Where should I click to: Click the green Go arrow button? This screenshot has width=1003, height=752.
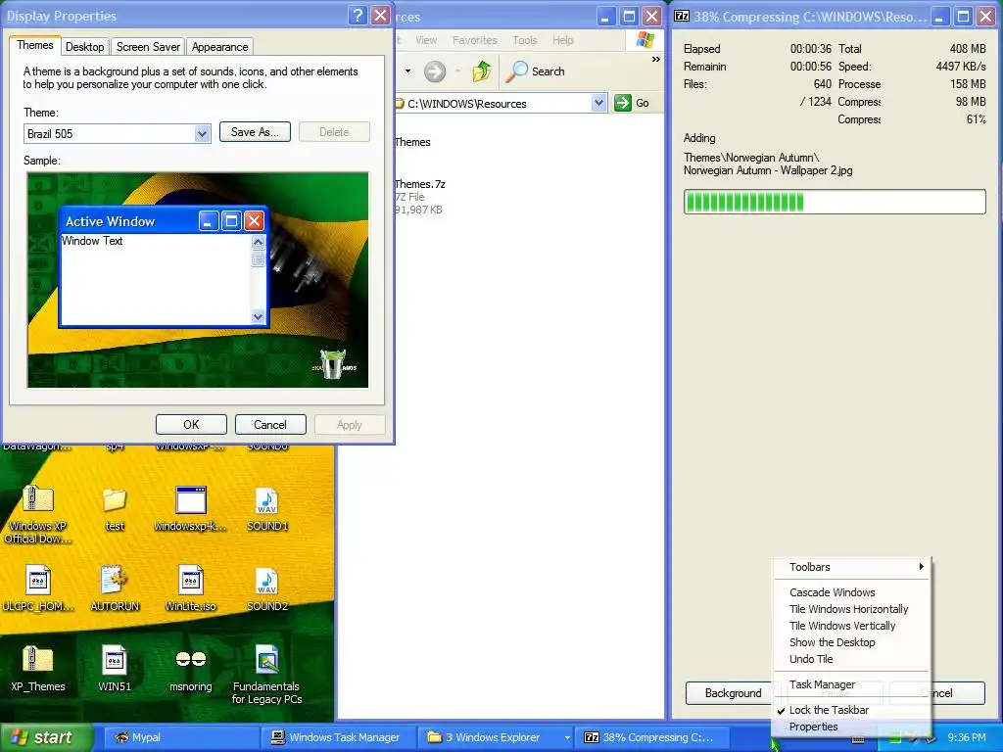pyautogui.click(x=622, y=103)
